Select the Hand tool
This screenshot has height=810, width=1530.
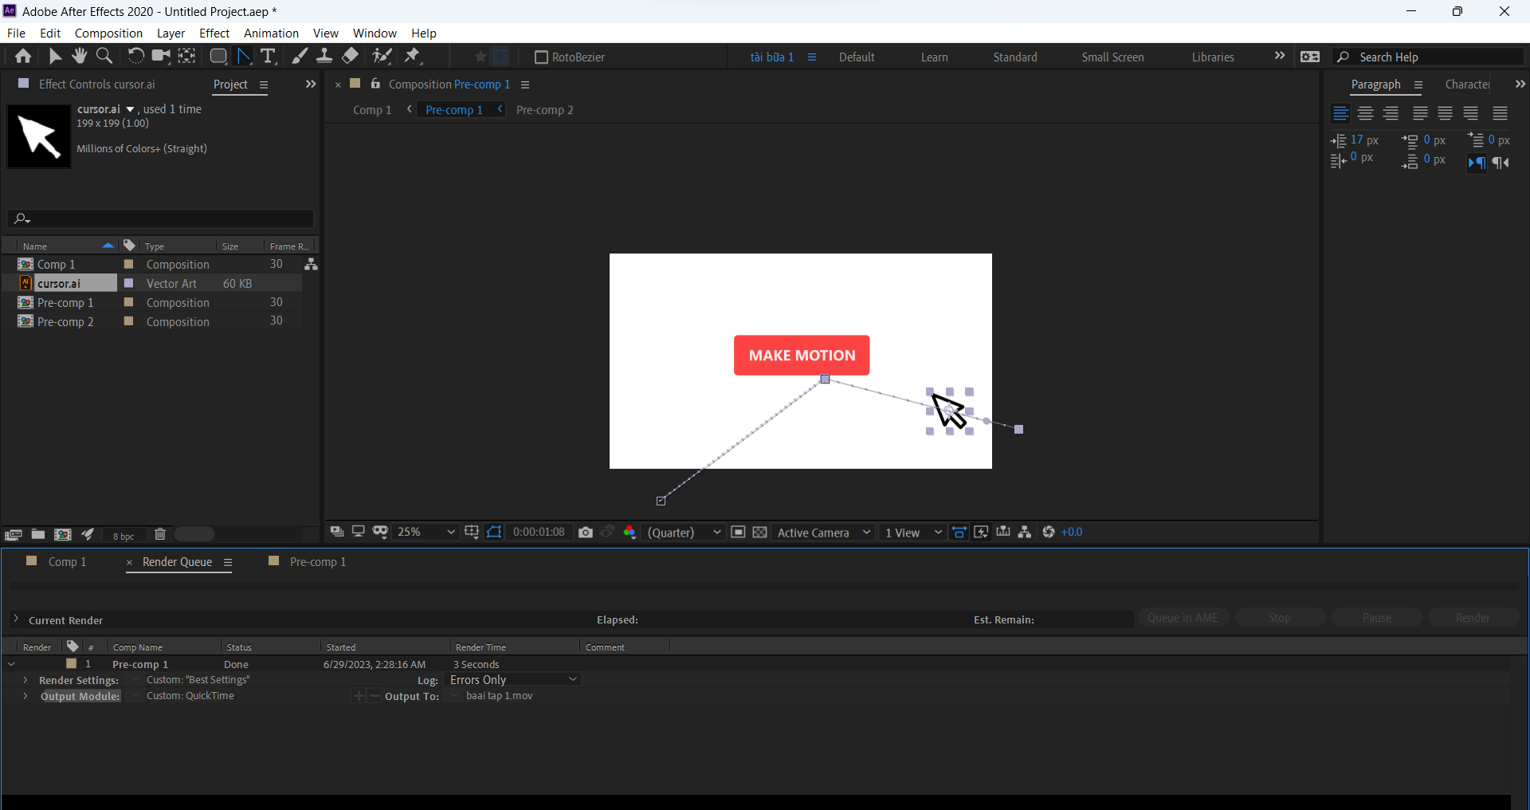[79, 56]
